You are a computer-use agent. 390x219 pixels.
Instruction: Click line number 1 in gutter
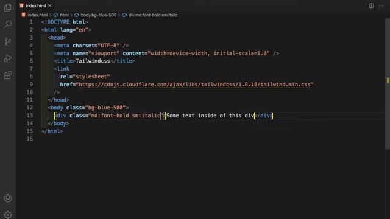[x=31, y=22]
